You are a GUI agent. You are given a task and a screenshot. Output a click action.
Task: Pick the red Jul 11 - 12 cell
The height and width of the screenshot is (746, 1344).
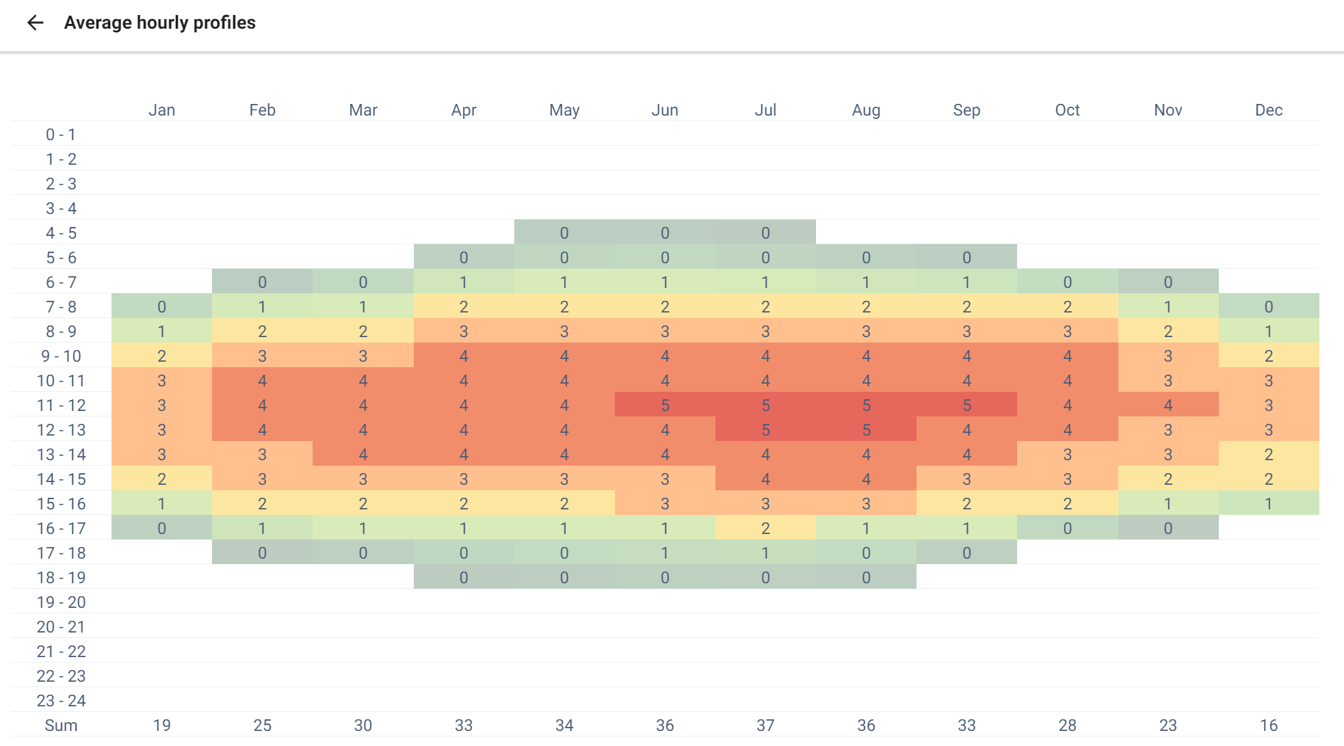point(765,405)
